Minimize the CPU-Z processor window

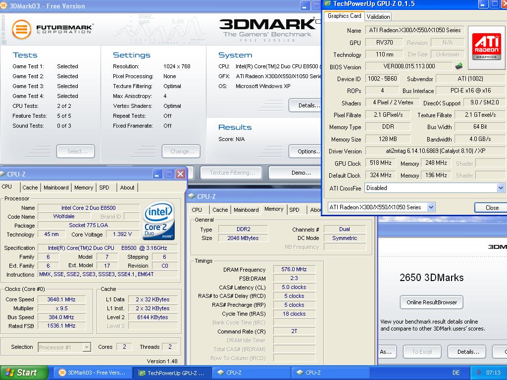tap(157, 174)
